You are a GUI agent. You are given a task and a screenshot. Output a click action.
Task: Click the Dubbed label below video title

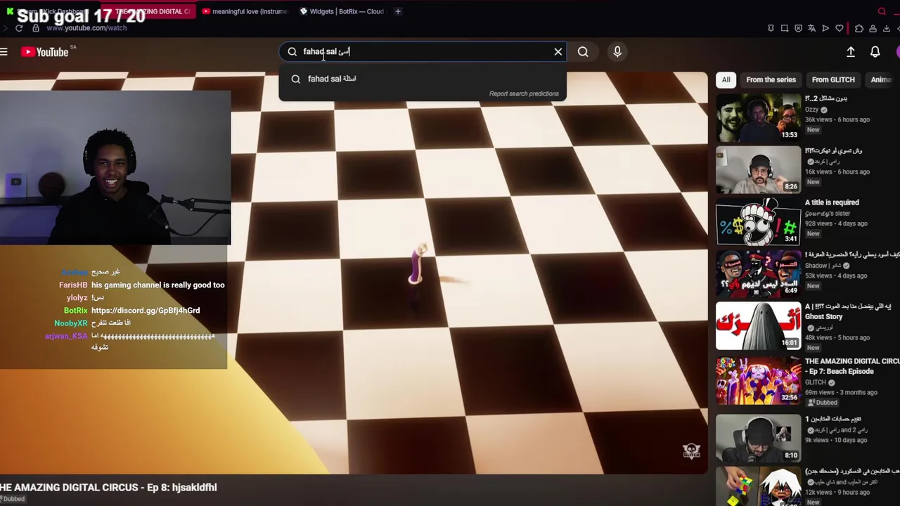13,499
